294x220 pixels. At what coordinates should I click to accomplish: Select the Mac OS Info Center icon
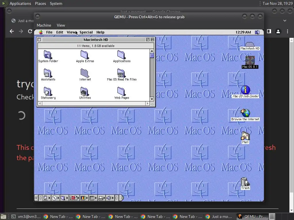tap(245, 92)
